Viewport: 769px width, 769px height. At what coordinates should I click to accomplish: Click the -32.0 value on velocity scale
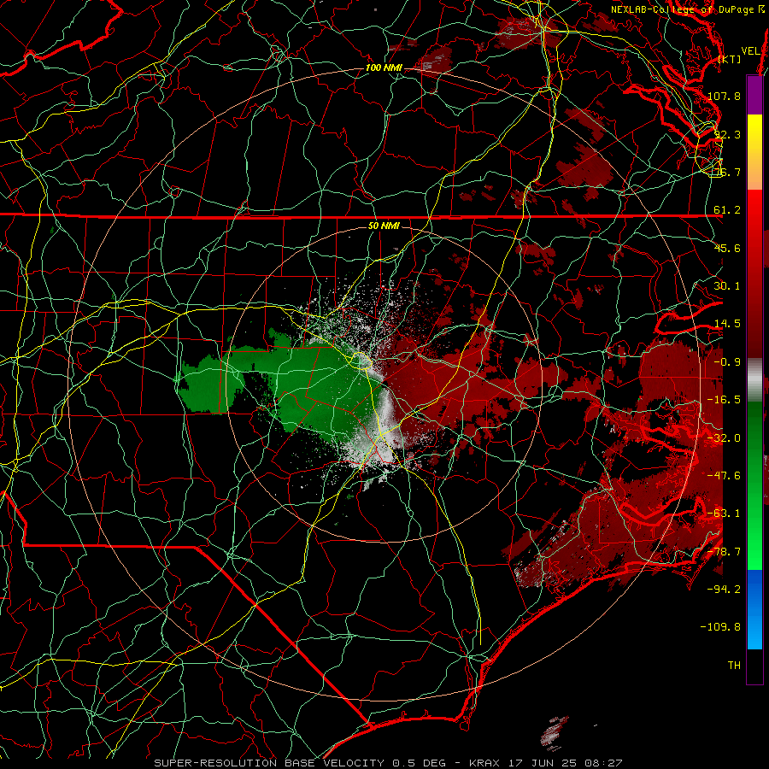click(724, 438)
